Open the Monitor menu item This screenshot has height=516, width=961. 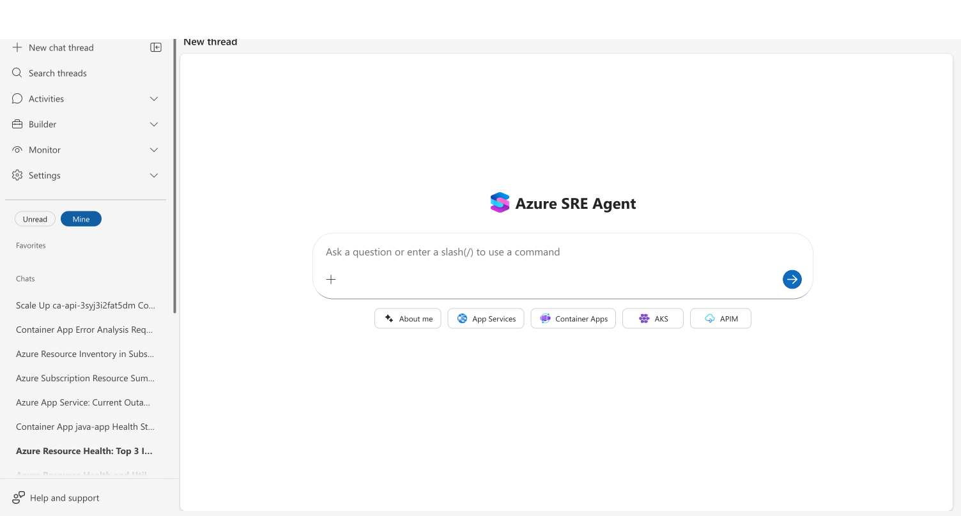tap(86, 149)
